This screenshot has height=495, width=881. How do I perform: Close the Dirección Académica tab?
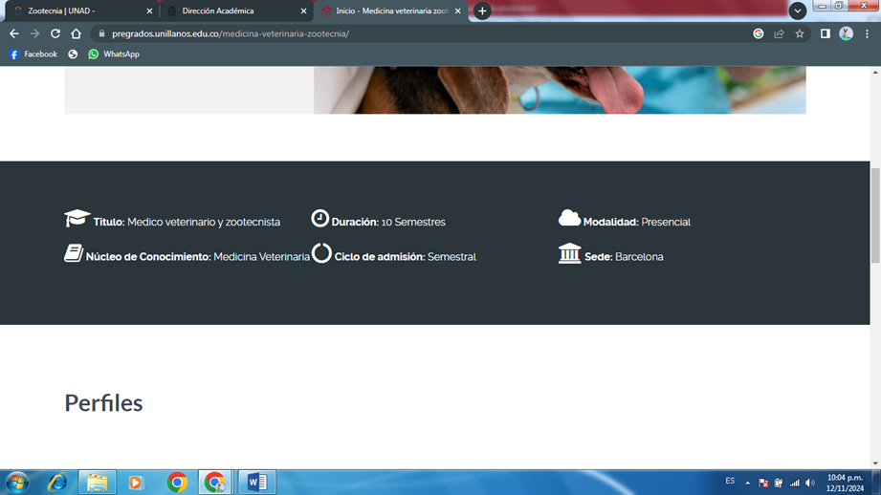304,11
